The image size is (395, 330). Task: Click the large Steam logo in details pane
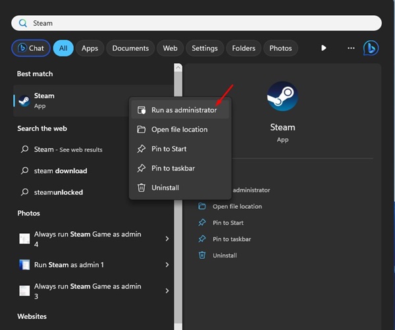[282, 96]
